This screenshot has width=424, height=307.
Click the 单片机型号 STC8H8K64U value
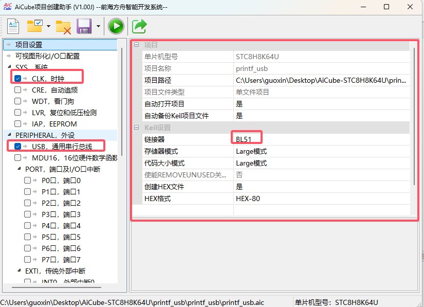point(321,57)
